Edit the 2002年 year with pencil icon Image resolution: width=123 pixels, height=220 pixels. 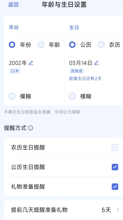click(x=31, y=63)
